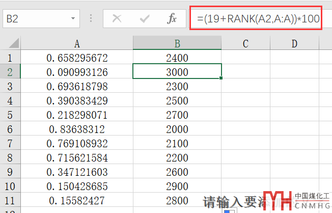The width and height of the screenshot is (332, 213).
Task: Click cell containing 0.693618798
Action: [x=77, y=86]
